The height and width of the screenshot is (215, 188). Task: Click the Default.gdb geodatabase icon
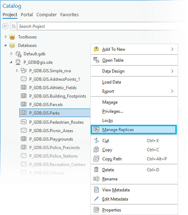tap(18, 54)
